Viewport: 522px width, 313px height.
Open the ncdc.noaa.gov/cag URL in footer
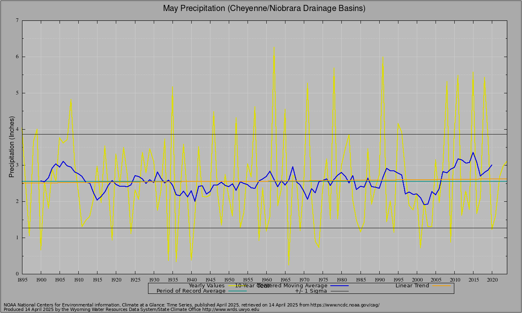click(x=345, y=305)
